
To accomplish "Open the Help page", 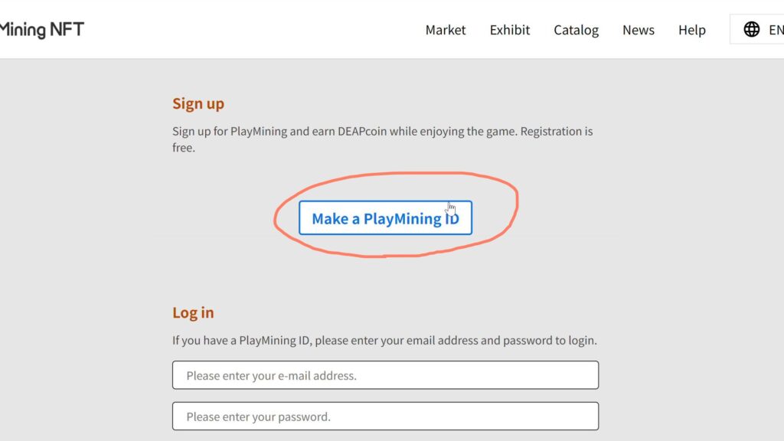I will point(691,30).
